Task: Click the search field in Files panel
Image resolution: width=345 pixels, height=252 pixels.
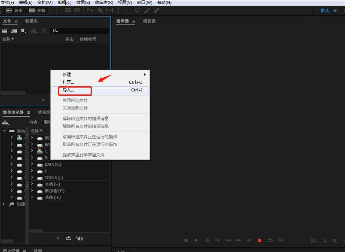Action: 79,31
